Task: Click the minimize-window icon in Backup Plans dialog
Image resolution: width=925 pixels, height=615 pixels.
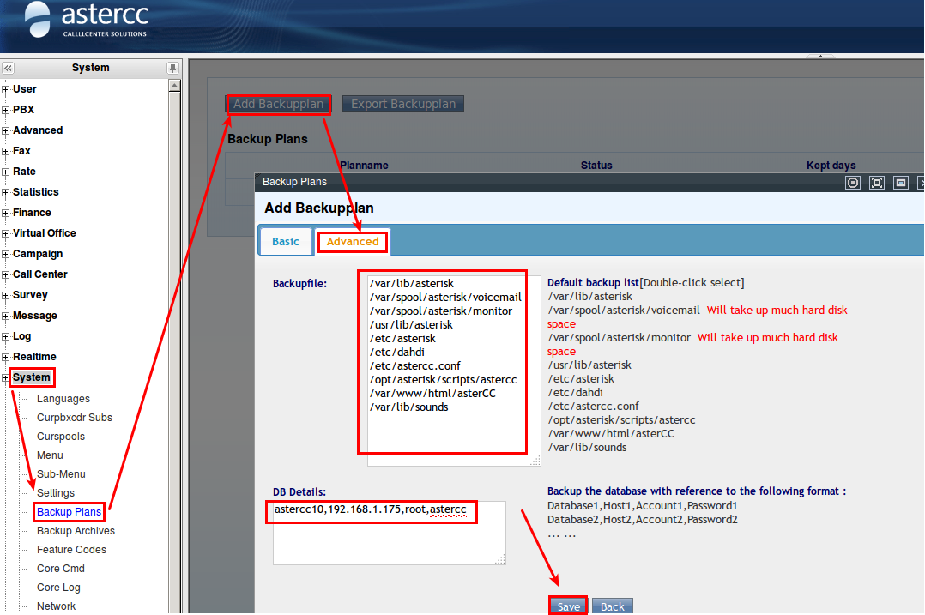Action: pos(900,183)
